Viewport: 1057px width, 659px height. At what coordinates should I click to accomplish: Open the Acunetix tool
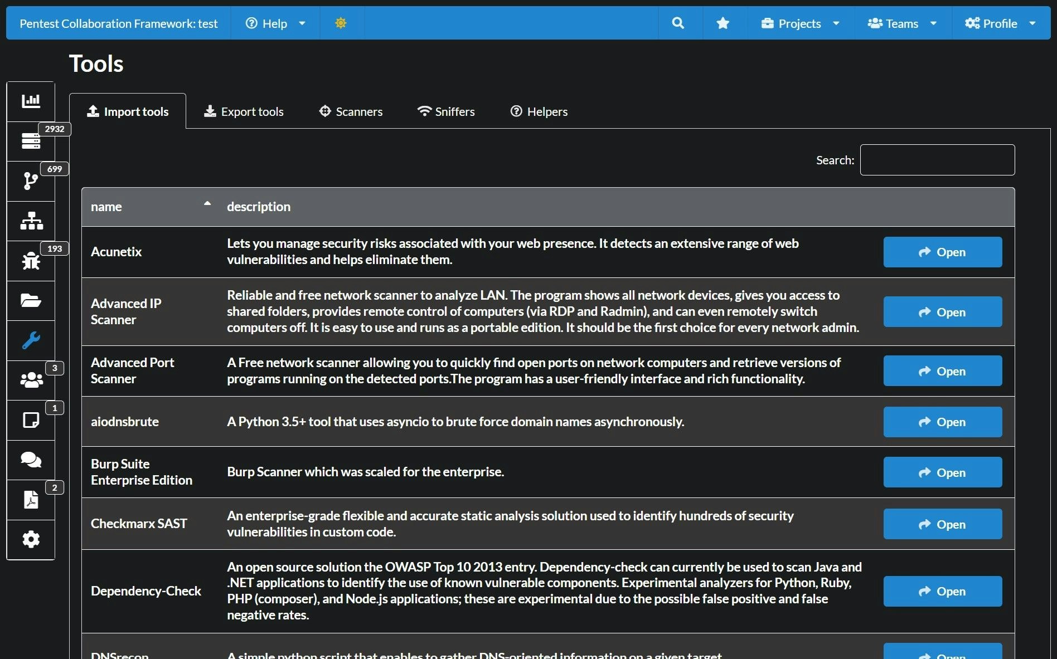943,252
